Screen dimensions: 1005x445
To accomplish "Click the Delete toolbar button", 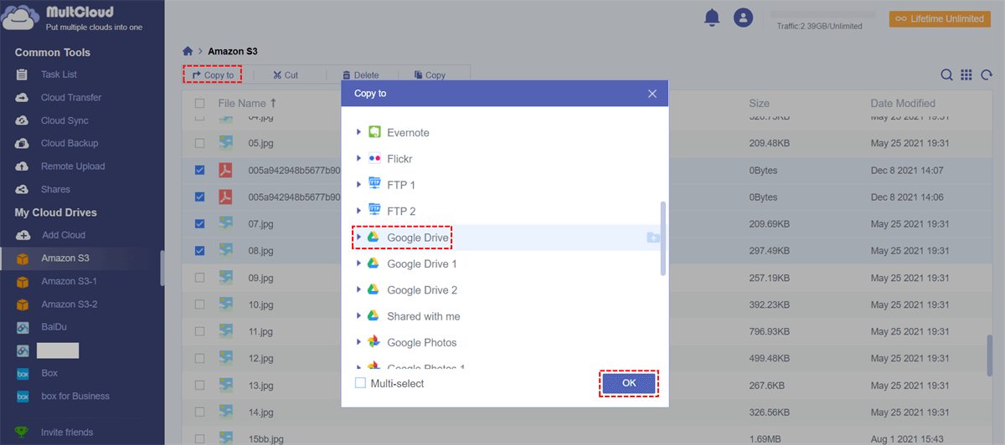I will tap(360, 74).
